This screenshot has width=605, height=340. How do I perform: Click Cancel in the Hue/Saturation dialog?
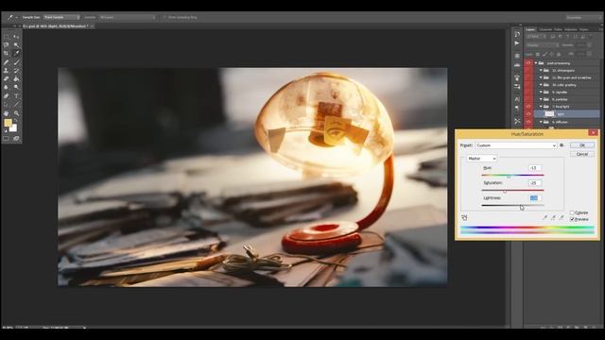[x=582, y=154]
